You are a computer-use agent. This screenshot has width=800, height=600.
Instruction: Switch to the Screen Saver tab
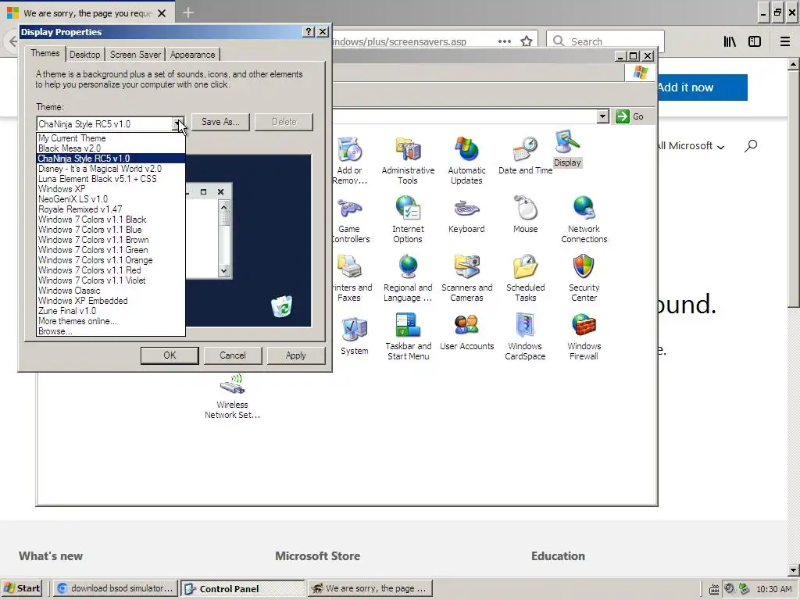click(135, 55)
